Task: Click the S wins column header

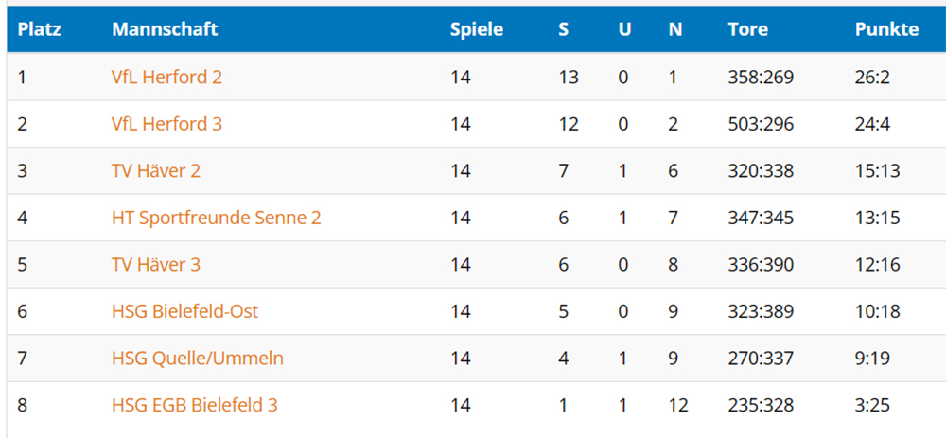Action: click(564, 29)
